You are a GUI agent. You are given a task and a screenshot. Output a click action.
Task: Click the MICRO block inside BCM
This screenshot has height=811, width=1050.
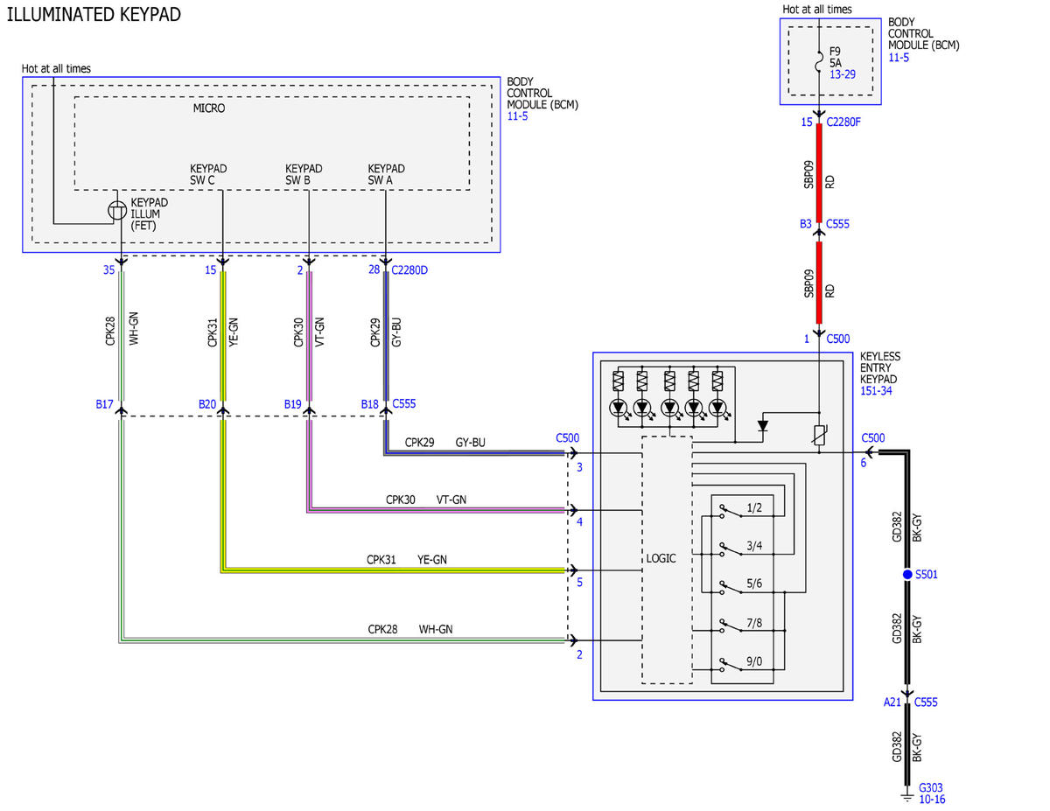[x=271, y=143]
